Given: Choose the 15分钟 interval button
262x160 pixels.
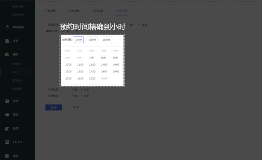Looking at the screenshot, I should [106, 40].
